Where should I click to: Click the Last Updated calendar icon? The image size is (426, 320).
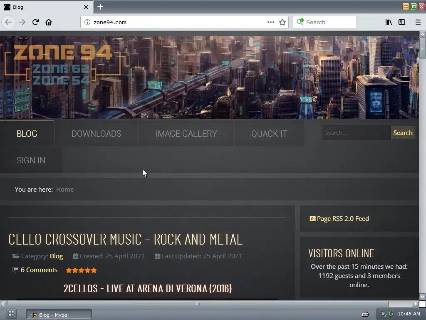(157, 256)
